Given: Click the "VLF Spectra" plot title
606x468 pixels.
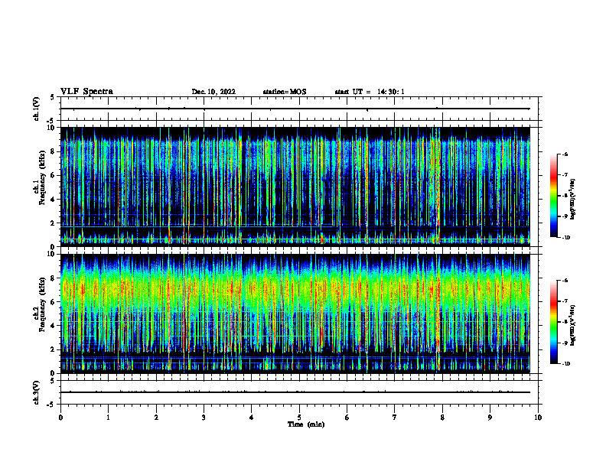Looking at the screenshot, I should (x=86, y=92).
